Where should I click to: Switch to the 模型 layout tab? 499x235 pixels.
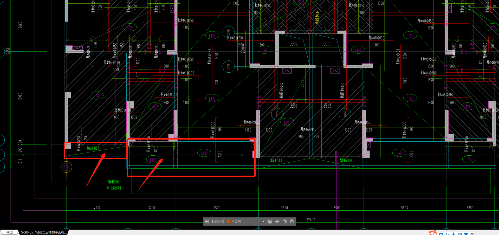click(9, 232)
